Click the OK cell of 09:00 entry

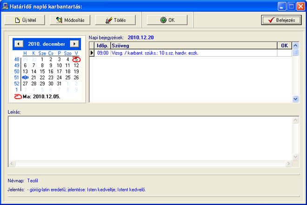point(285,53)
